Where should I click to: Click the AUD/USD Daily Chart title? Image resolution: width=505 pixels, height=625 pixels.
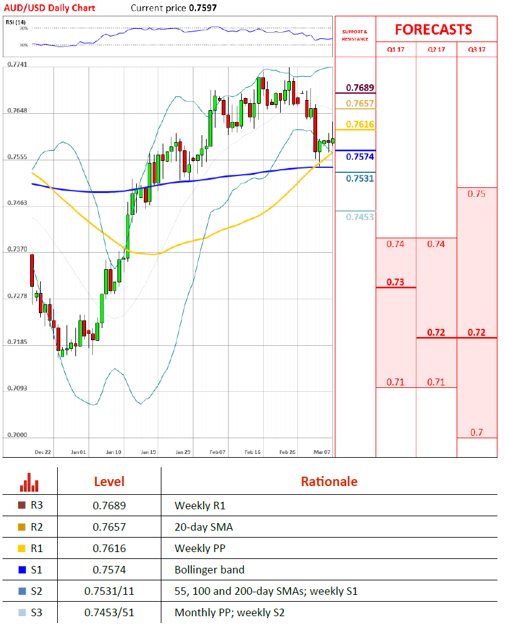(x=50, y=8)
